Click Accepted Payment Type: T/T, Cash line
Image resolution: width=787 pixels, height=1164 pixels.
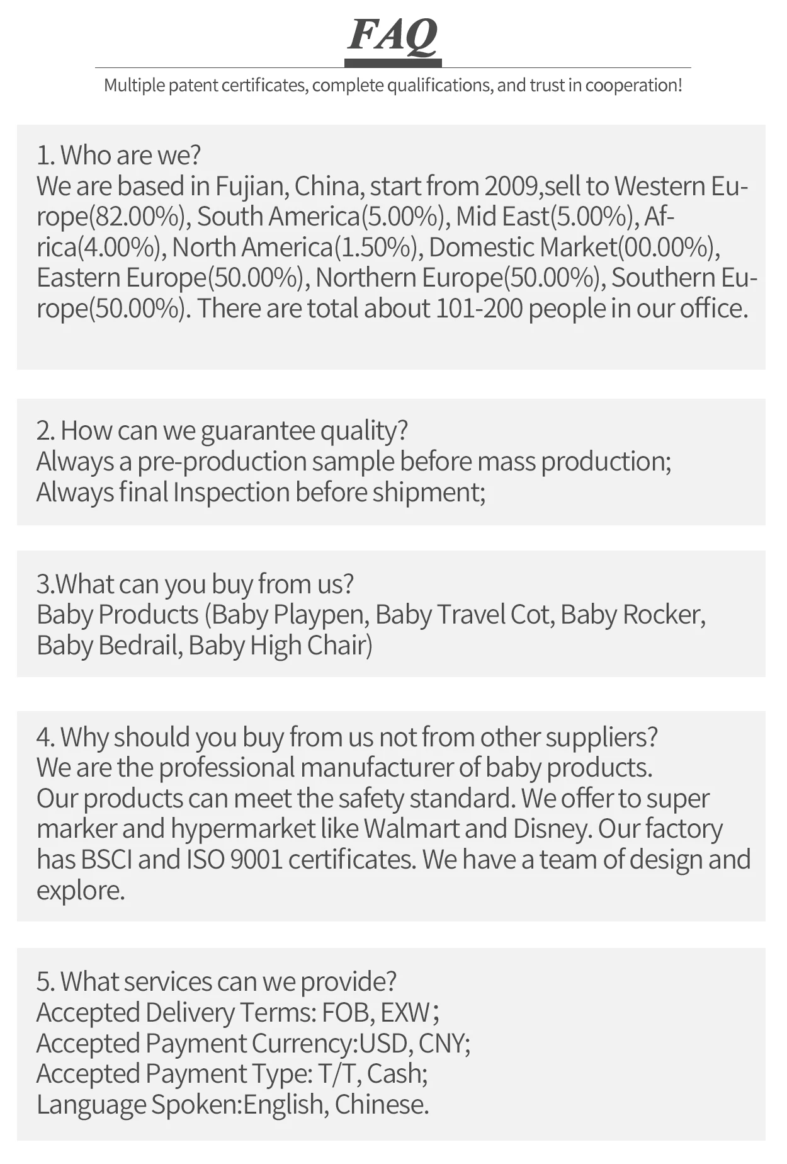pyautogui.click(x=232, y=1074)
